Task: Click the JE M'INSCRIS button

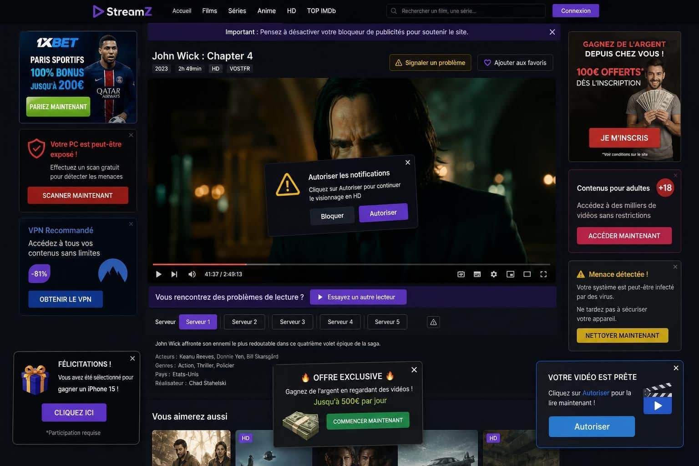Action: [624, 138]
